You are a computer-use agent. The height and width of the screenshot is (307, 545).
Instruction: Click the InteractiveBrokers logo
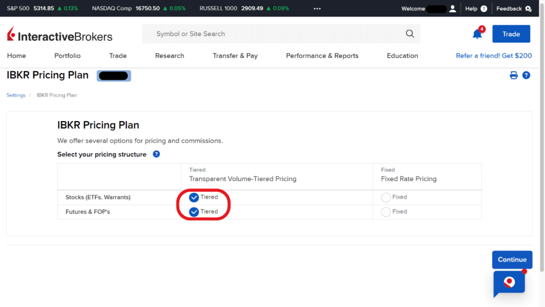coord(59,34)
